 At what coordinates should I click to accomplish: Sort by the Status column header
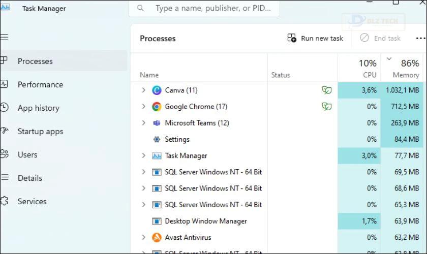[281, 75]
